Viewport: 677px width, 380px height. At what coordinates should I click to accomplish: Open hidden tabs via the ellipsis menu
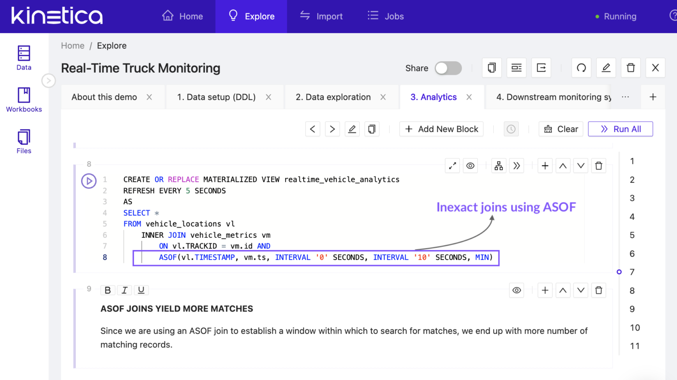(x=625, y=97)
